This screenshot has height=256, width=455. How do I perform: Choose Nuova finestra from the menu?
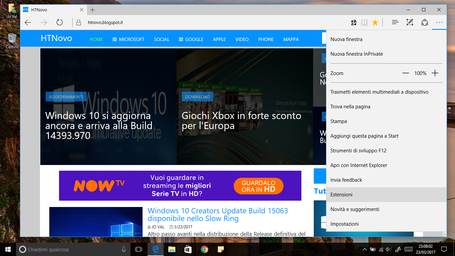pos(386,39)
